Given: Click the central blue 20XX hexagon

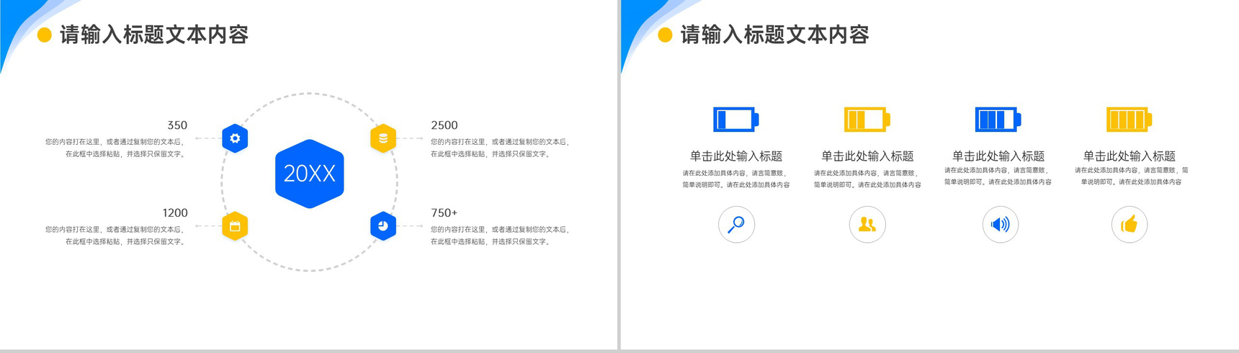Looking at the screenshot, I should [x=310, y=174].
